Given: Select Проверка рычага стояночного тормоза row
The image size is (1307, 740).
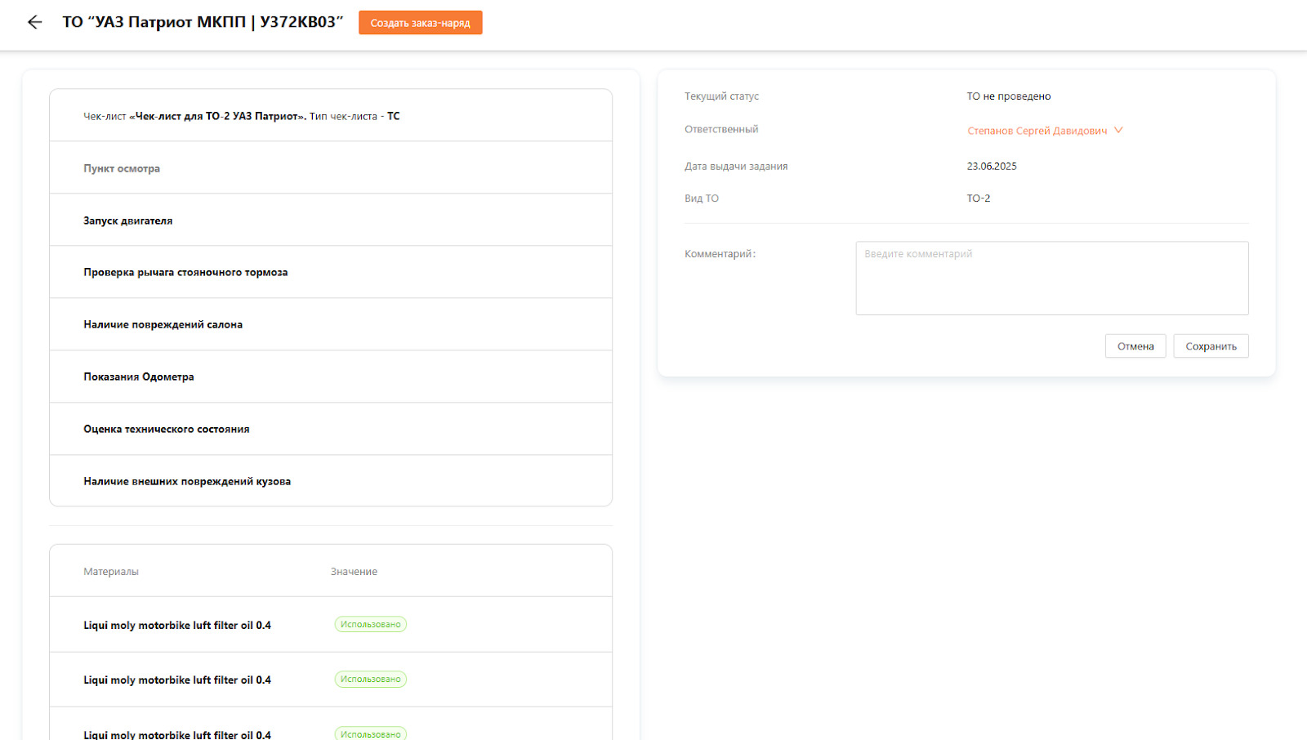Looking at the screenshot, I should (x=185, y=272).
